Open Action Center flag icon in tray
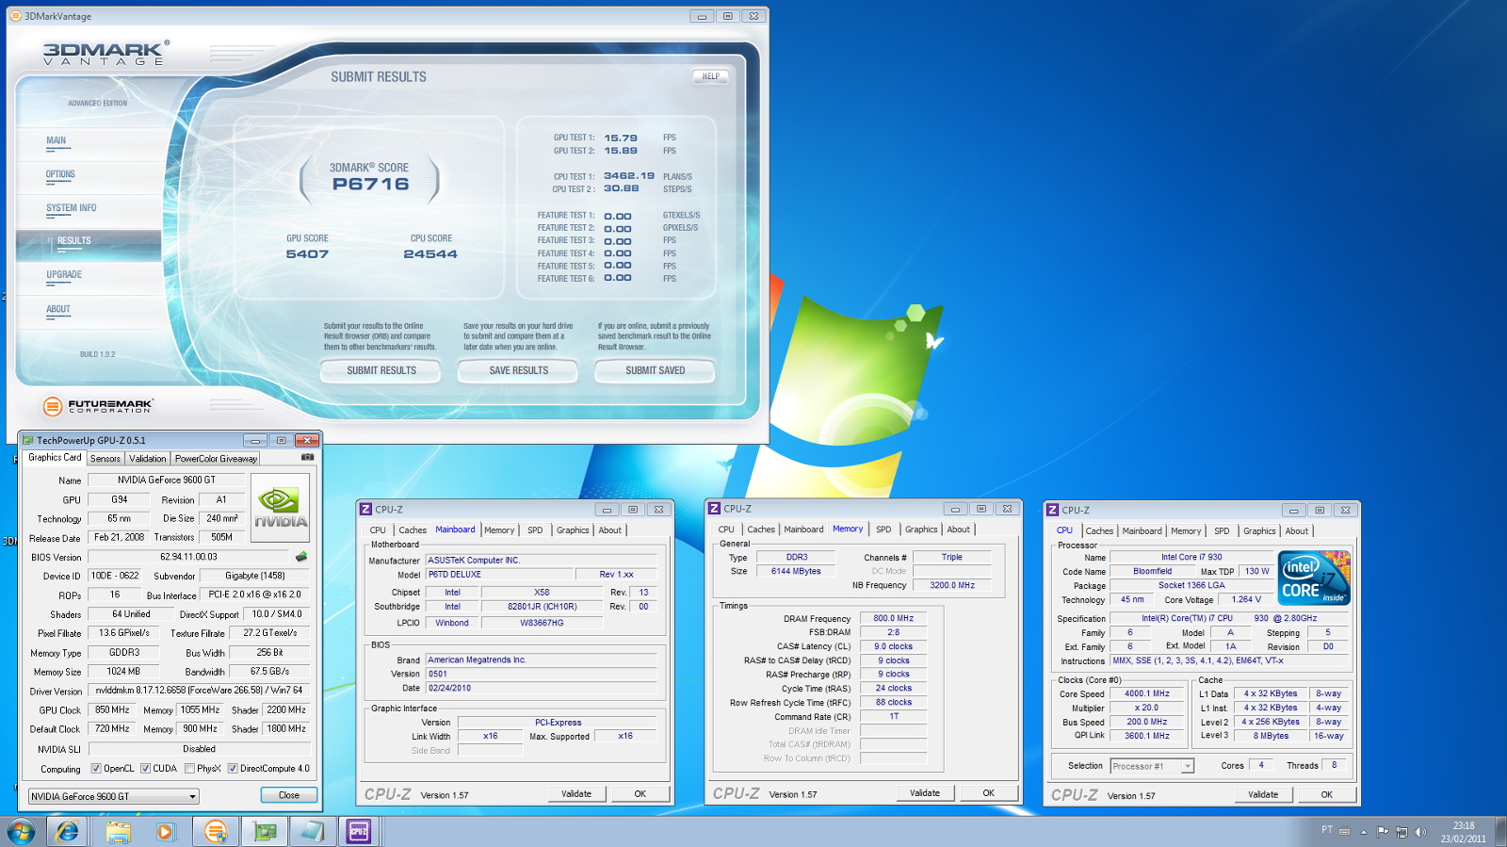The image size is (1507, 847). [x=1383, y=831]
